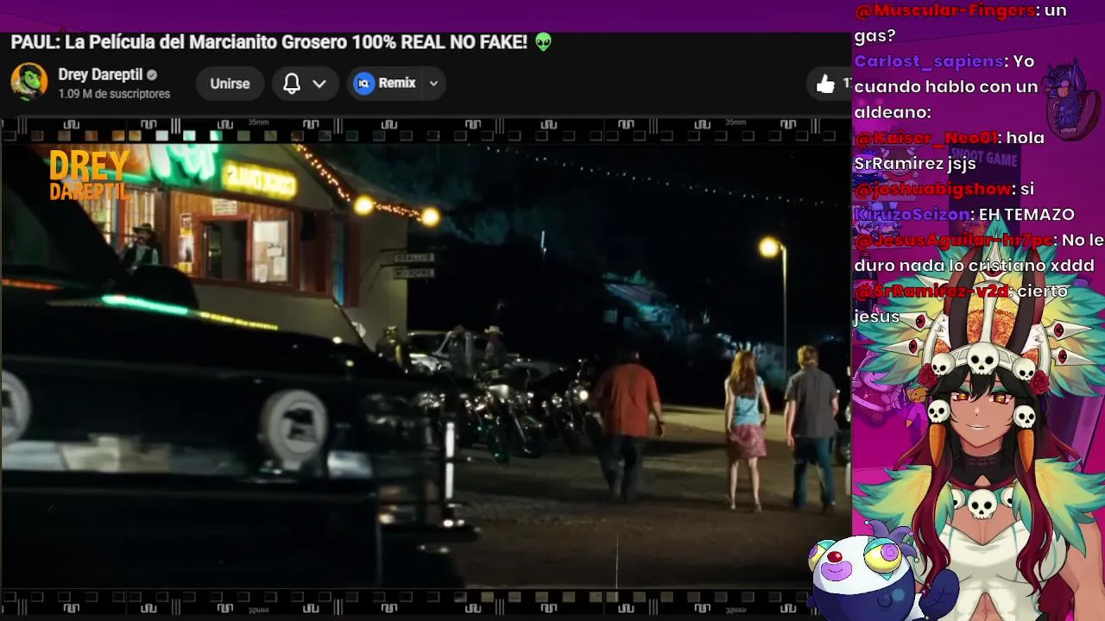The width and height of the screenshot is (1105, 621).
Task: Click the Unirse join button
Action: click(230, 84)
